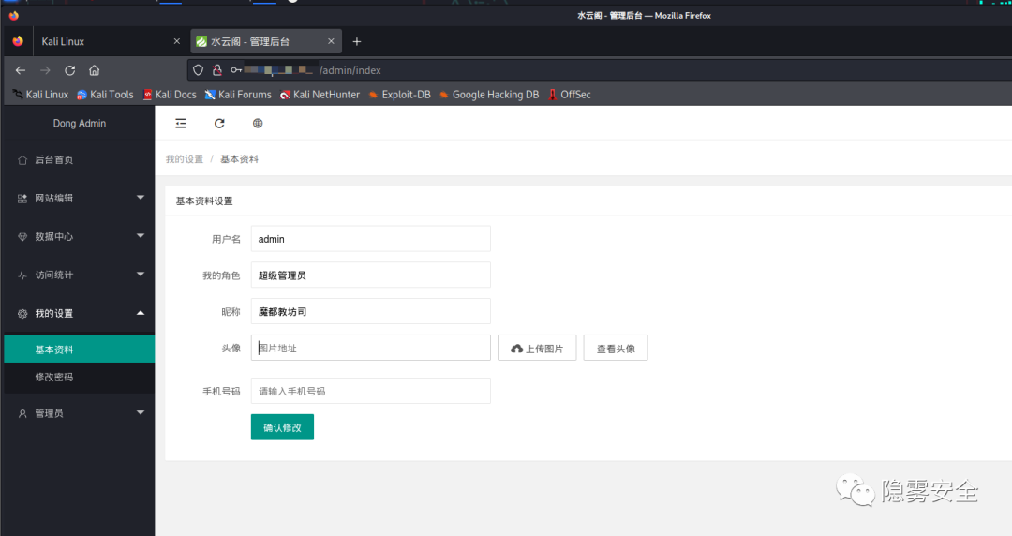The image size is (1012, 536).
Task: Click the dropdown arrow next to 访问统计
Action: point(141,275)
